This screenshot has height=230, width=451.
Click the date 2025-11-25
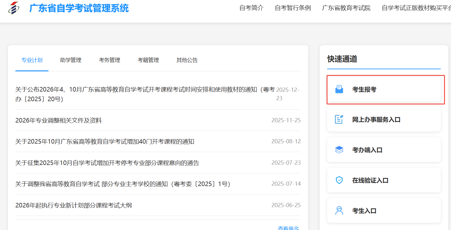(x=286, y=120)
